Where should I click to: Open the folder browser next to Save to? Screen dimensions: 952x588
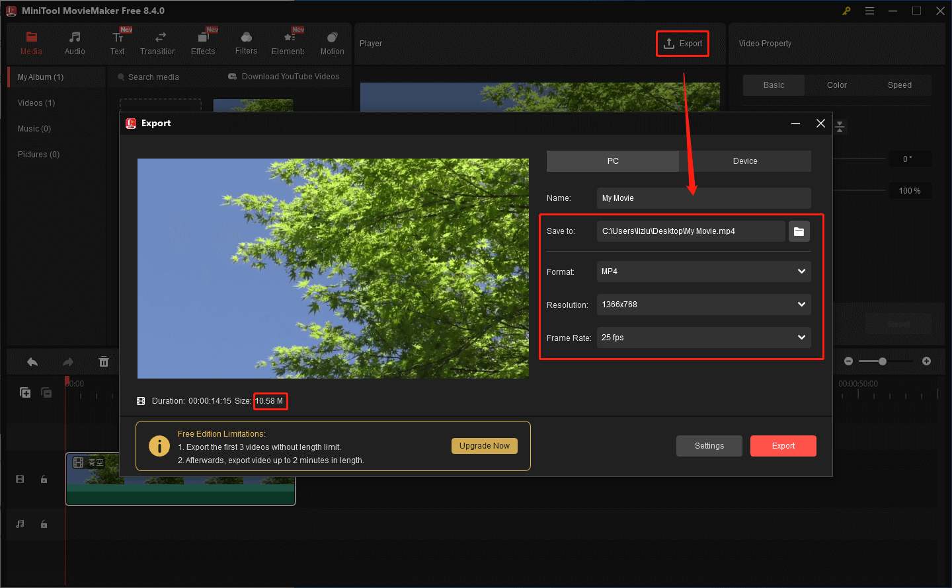pos(799,231)
